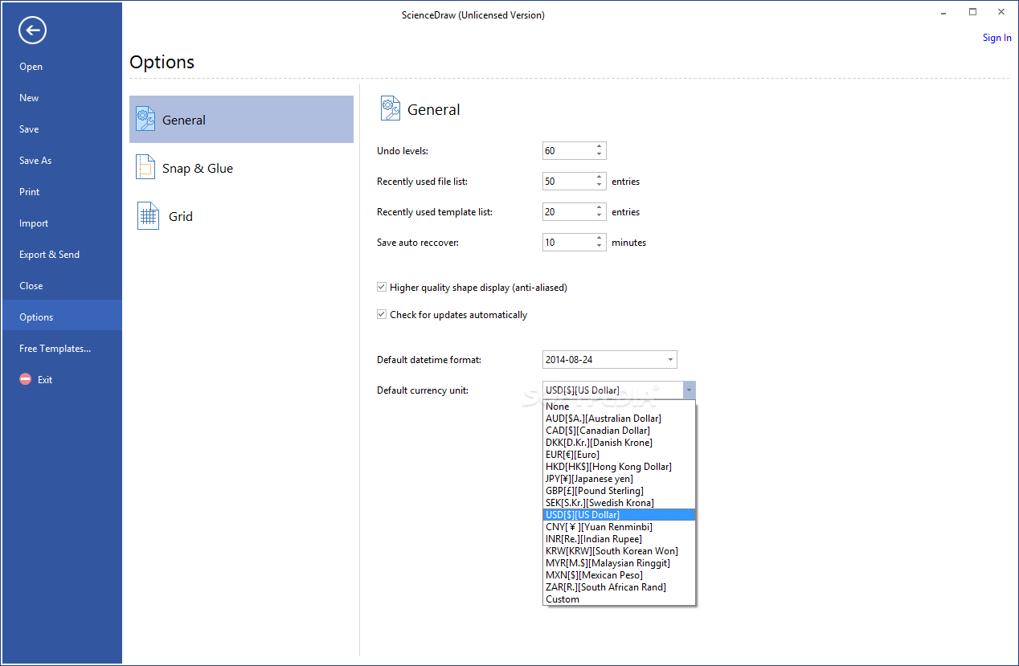This screenshot has width=1019, height=666.
Task: Select EUR Euro option
Action: click(620, 455)
